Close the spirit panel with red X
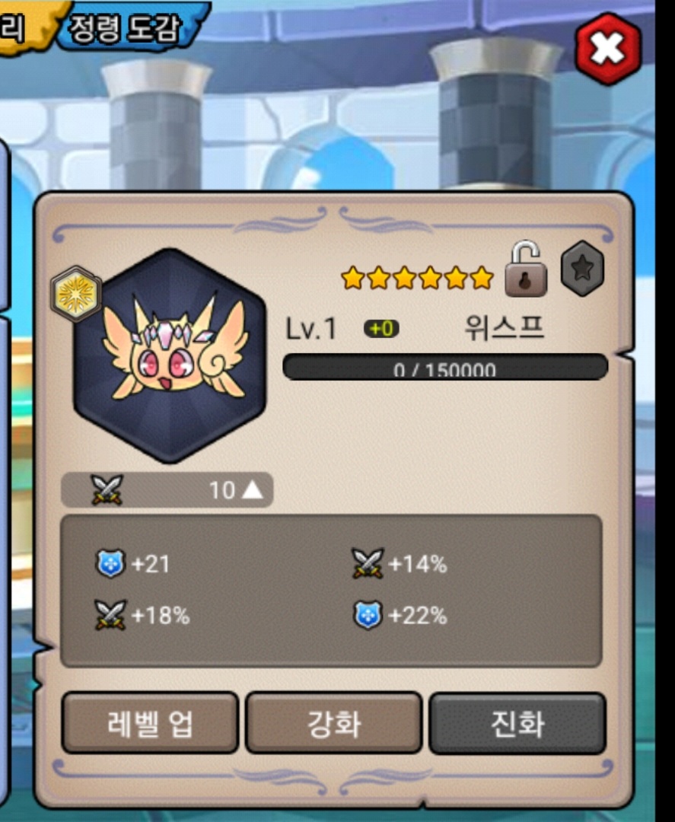Viewport: 675px width, 822px height. (608, 49)
